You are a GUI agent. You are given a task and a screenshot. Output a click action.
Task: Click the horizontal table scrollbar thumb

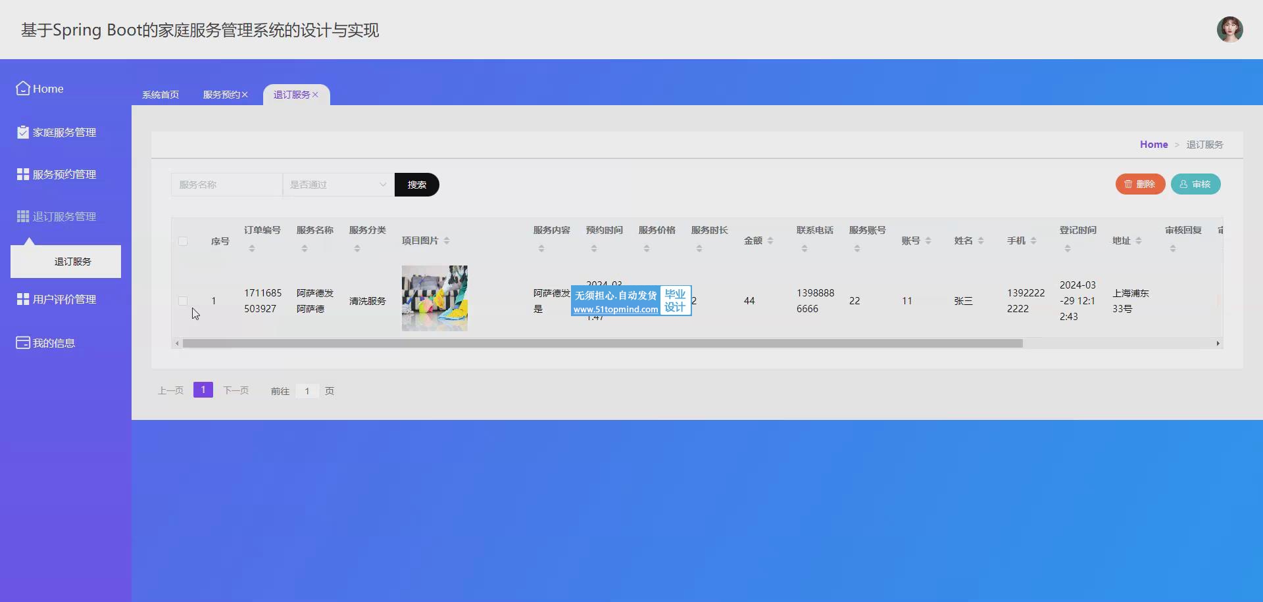click(x=603, y=343)
